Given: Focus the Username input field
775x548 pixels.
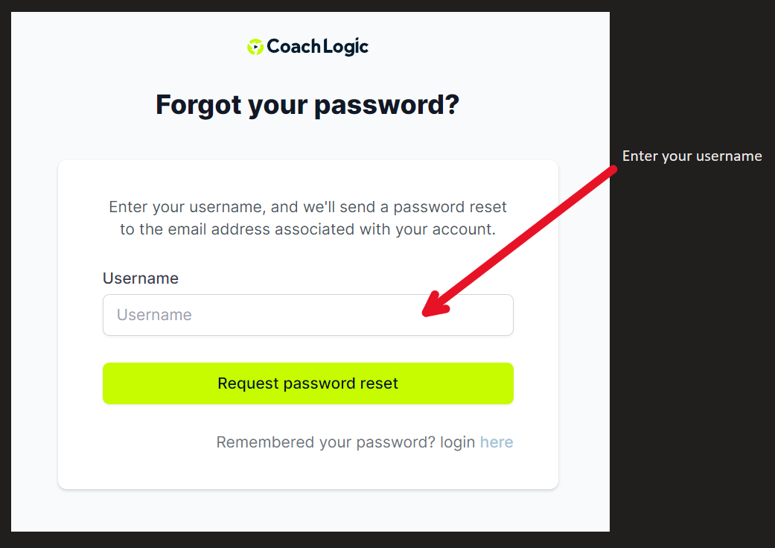Looking at the screenshot, I should pyautogui.click(x=308, y=315).
